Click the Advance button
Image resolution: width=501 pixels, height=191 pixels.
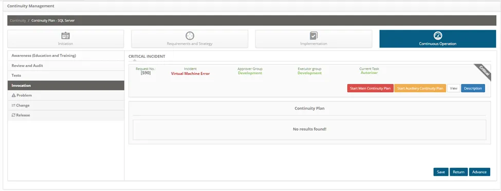(x=479, y=172)
